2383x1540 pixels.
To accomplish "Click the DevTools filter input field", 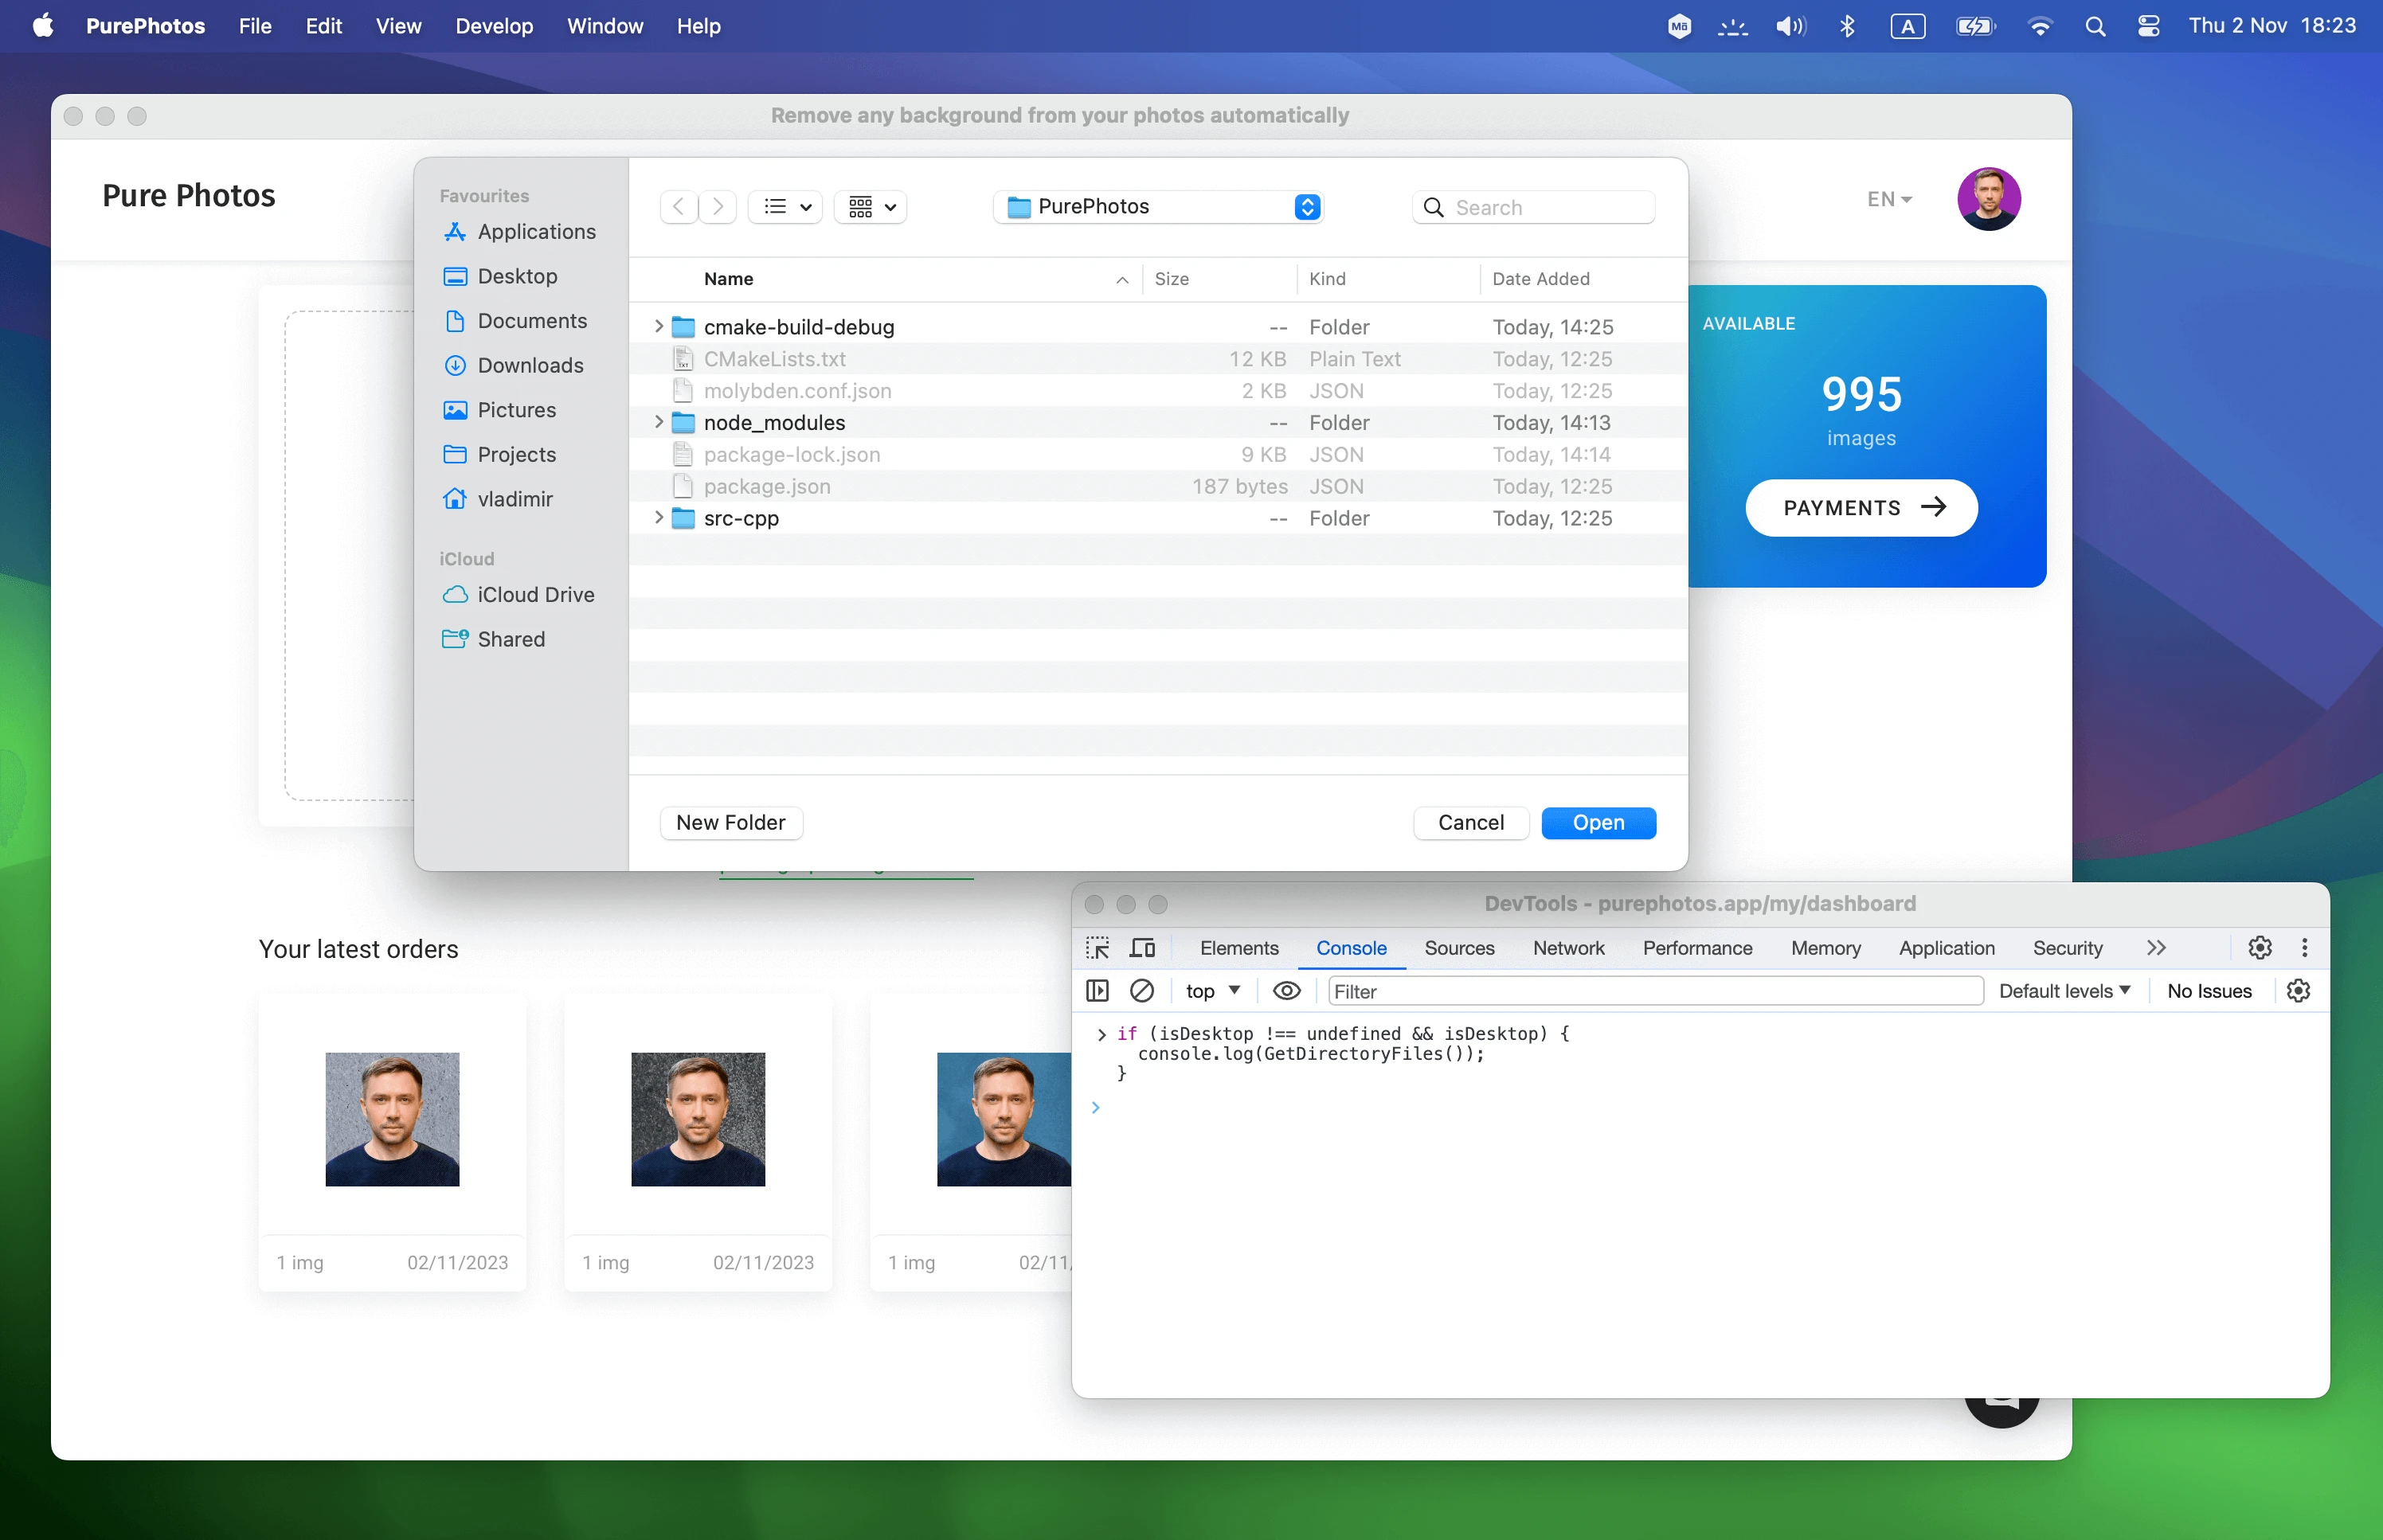I will pos(1650,990).
